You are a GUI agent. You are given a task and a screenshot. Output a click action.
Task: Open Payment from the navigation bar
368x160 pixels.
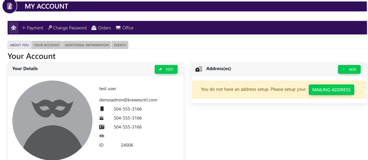point(32,28)
